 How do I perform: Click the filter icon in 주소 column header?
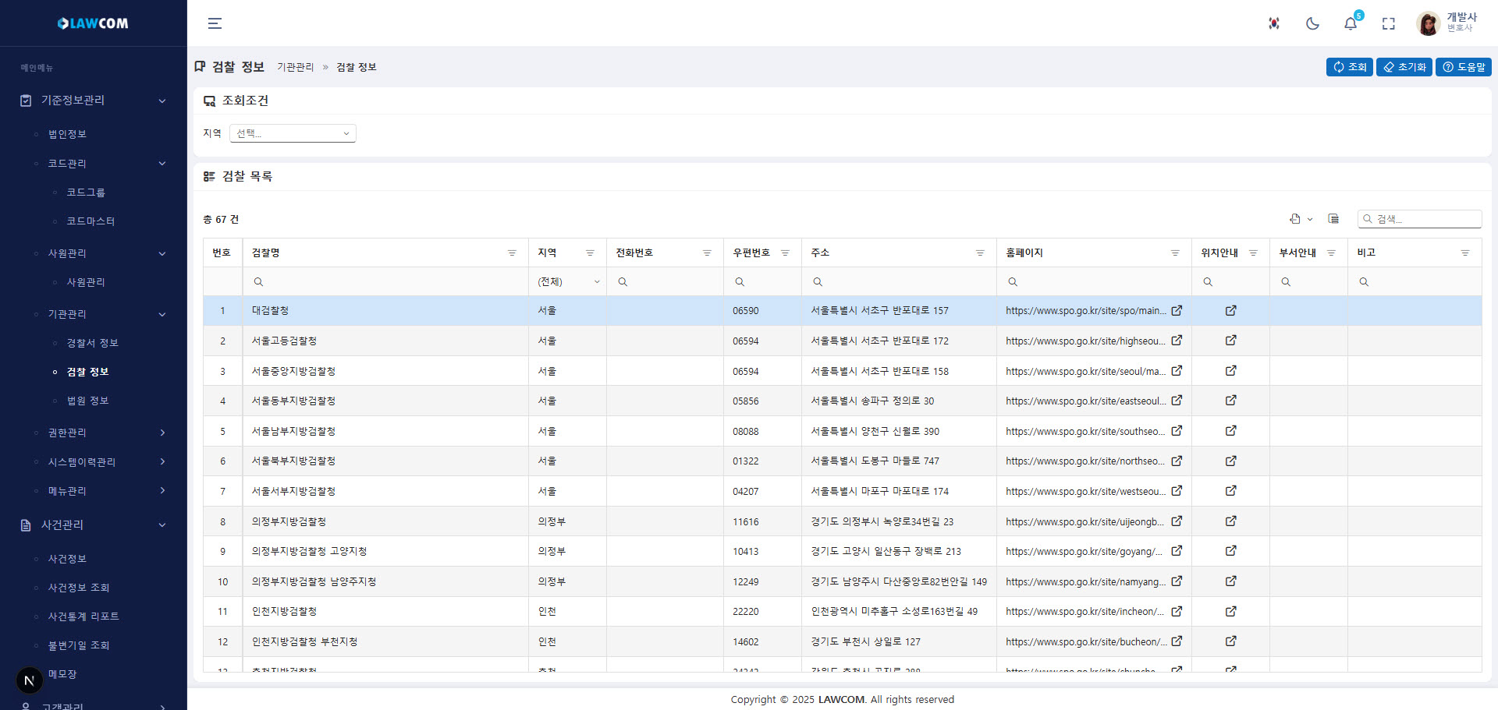point(980,253)
